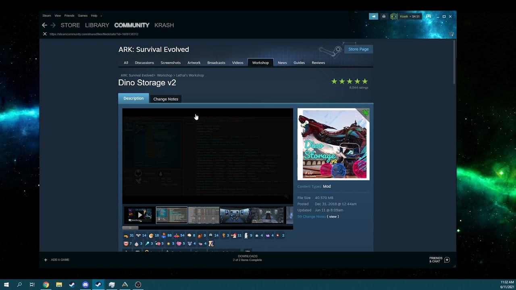Switch to the Change Notes tab
This screenshot has width=516, height=290.
[x=166, y=99]
